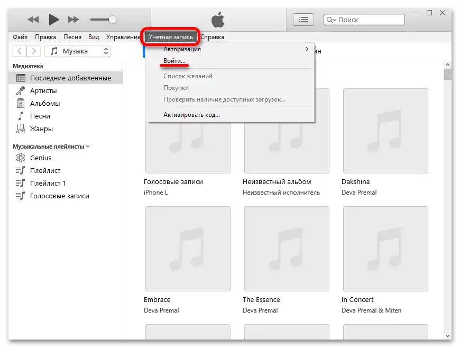Image resolution: width=460 pixels, height=348 pixels.
Task: Expand the Авторизация submenu
Action: (230, 49)
